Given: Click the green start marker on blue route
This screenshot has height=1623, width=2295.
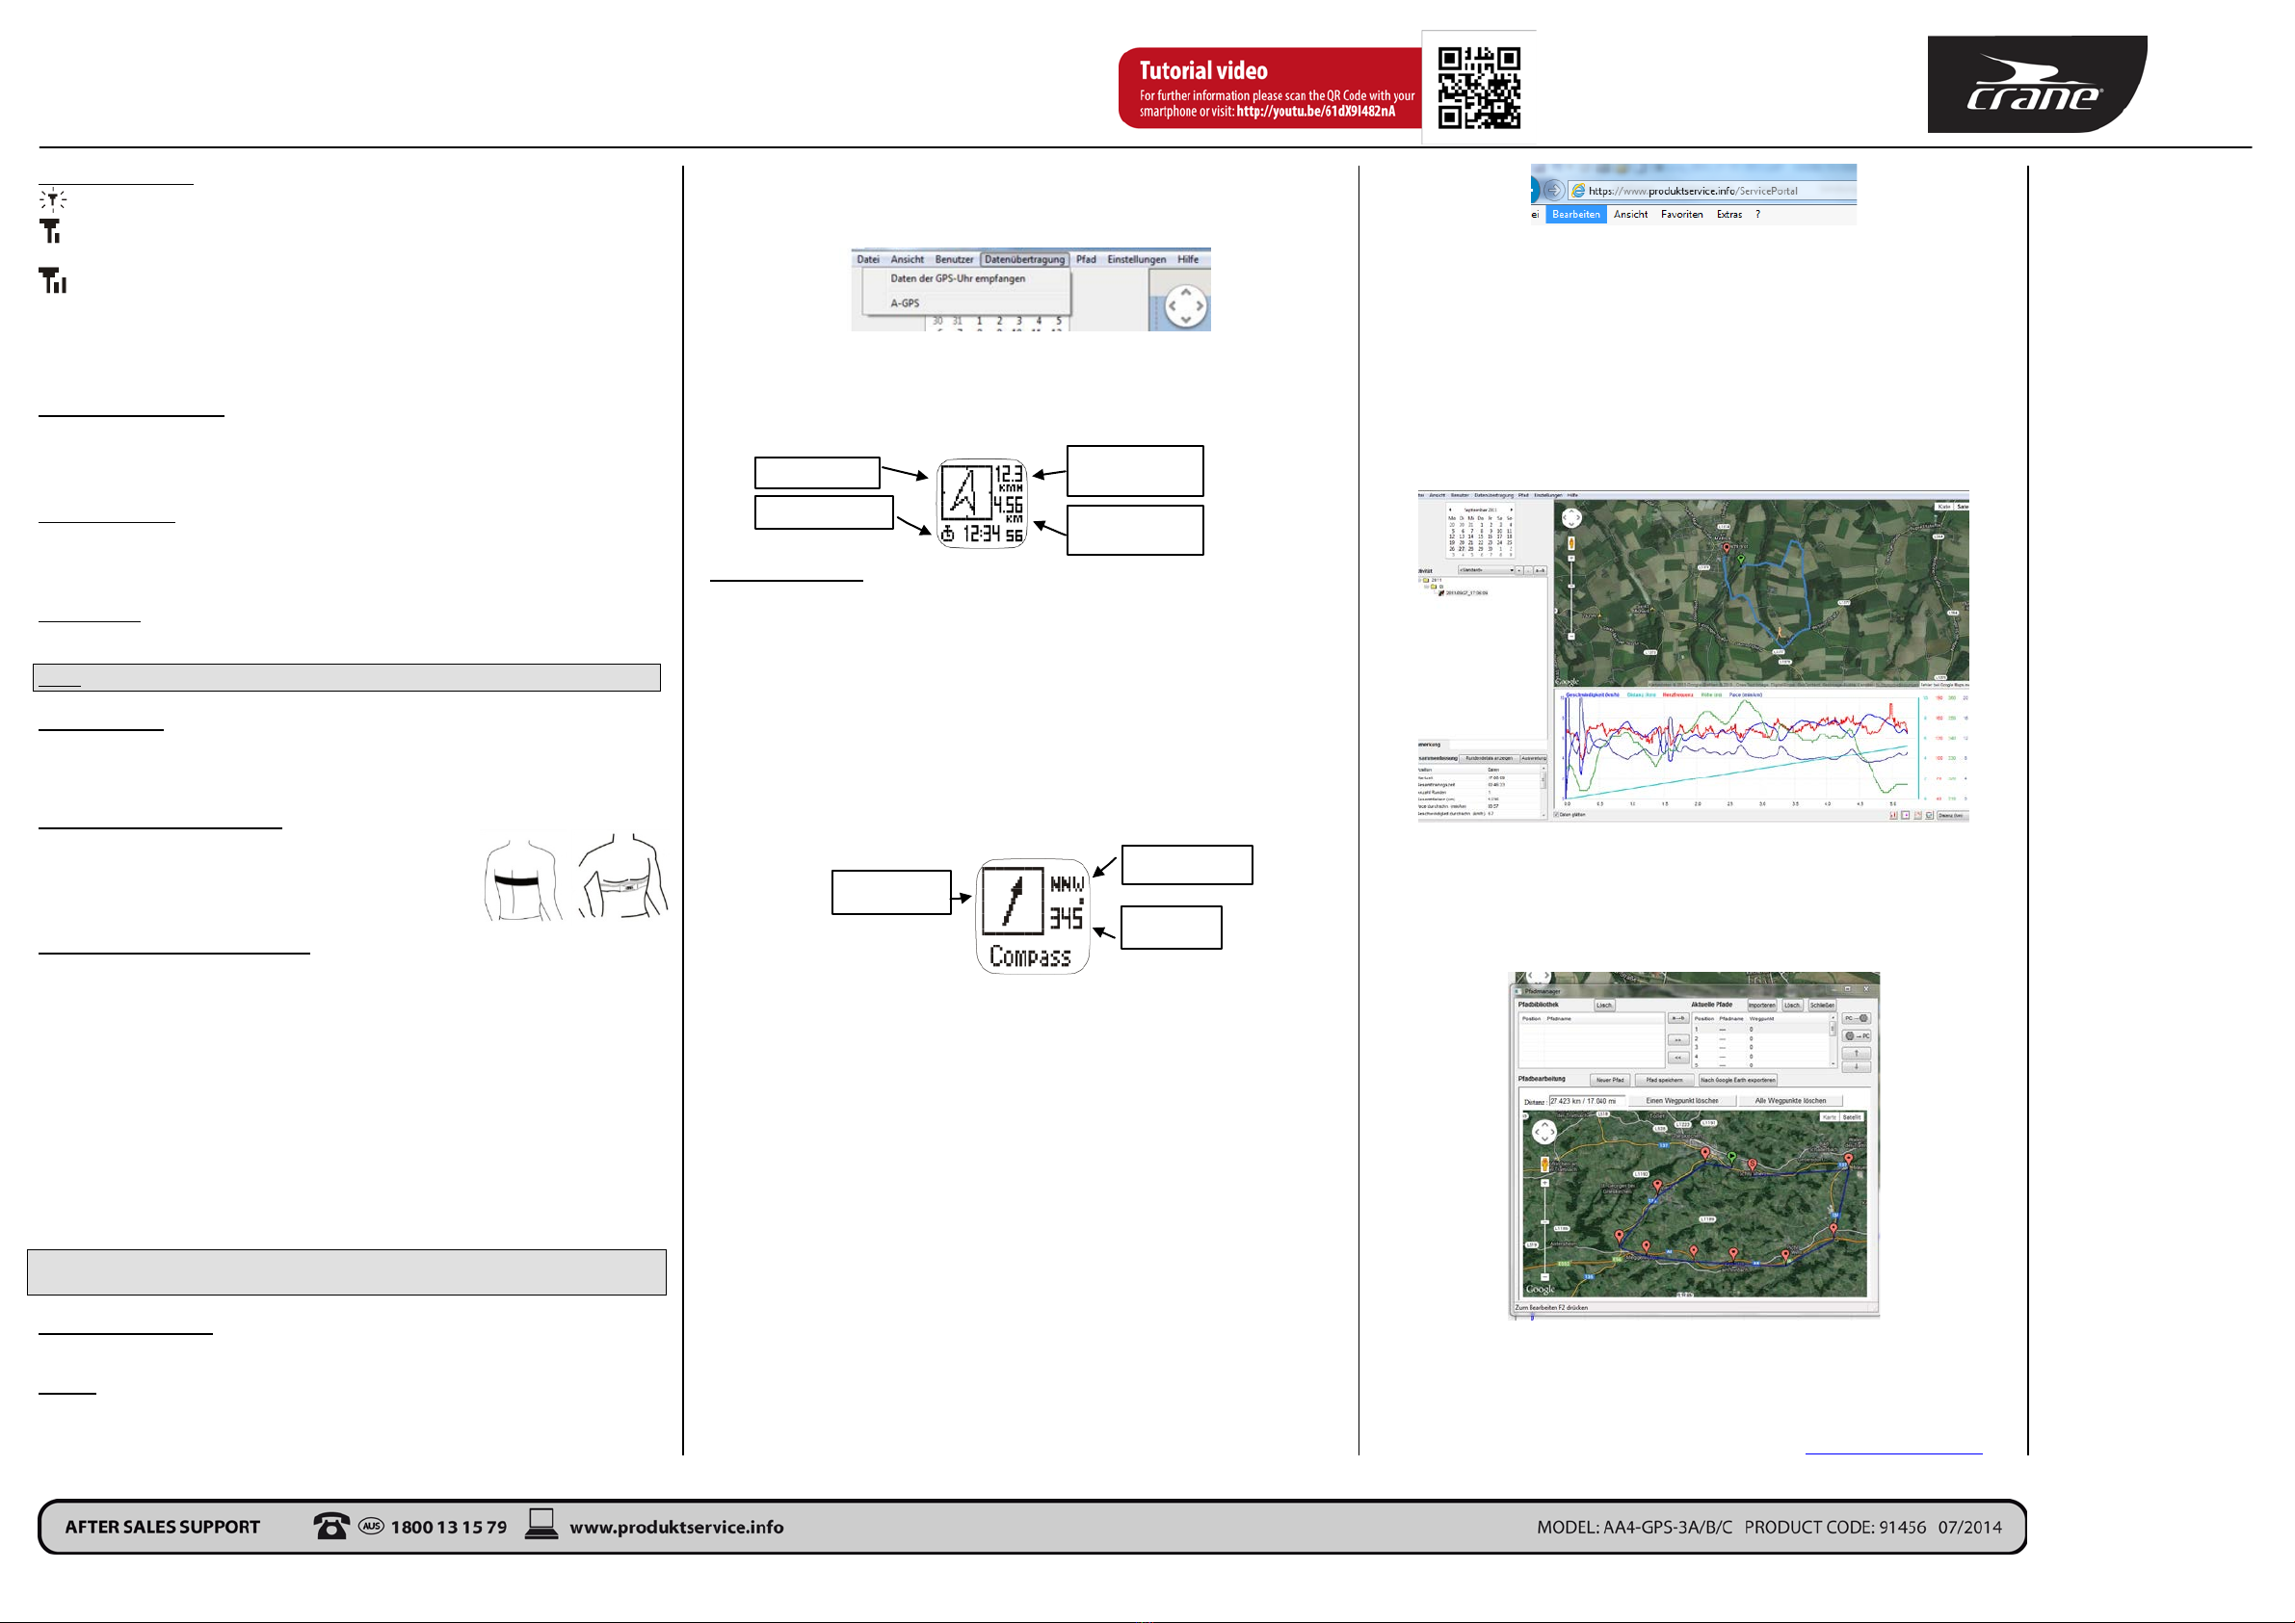Looking at the screenshot, I should coord(1741,560).
